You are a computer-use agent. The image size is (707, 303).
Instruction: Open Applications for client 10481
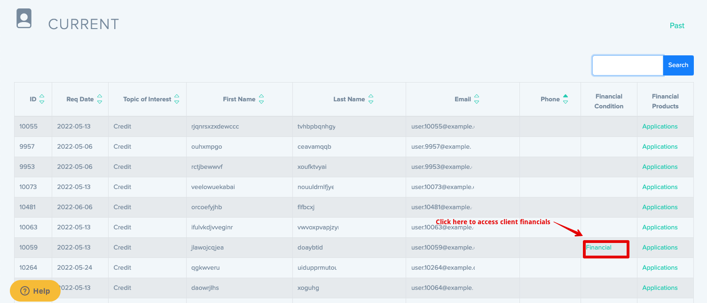click(660, 207)
